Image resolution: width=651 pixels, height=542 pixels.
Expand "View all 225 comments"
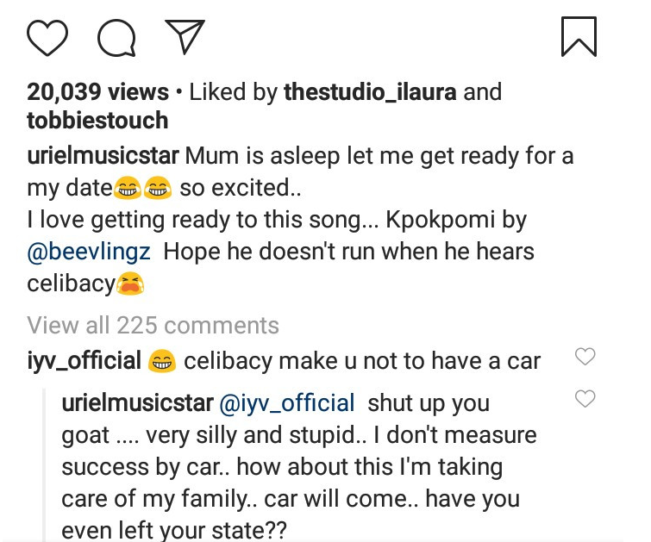coord(153,325)
